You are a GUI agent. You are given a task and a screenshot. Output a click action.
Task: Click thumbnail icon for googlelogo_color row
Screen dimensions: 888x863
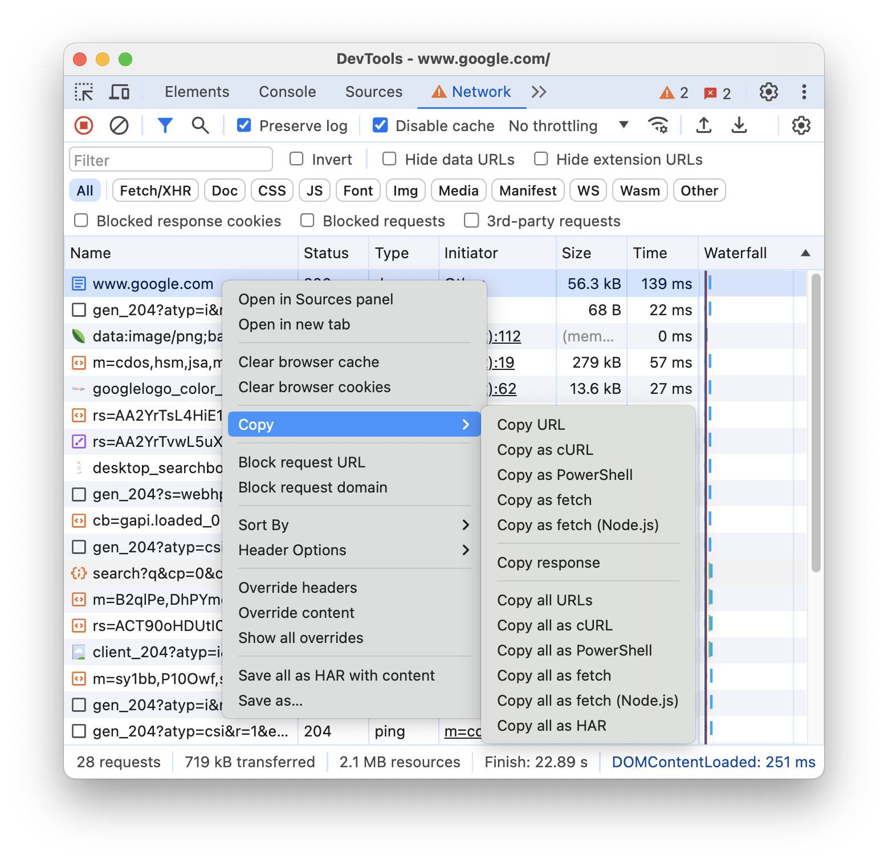79,389
